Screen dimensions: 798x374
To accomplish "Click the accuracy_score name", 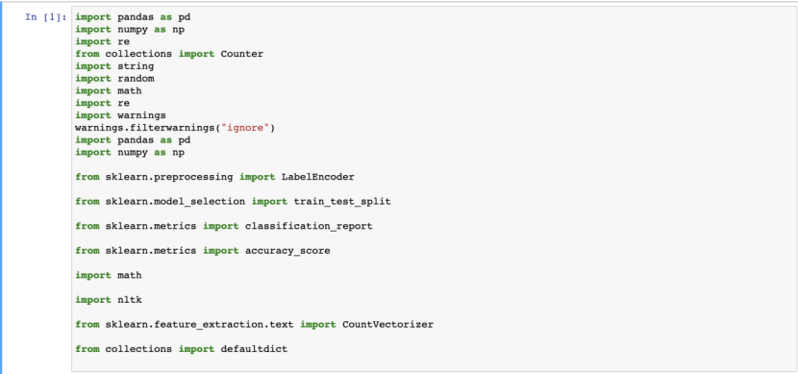I will point(287,251).
